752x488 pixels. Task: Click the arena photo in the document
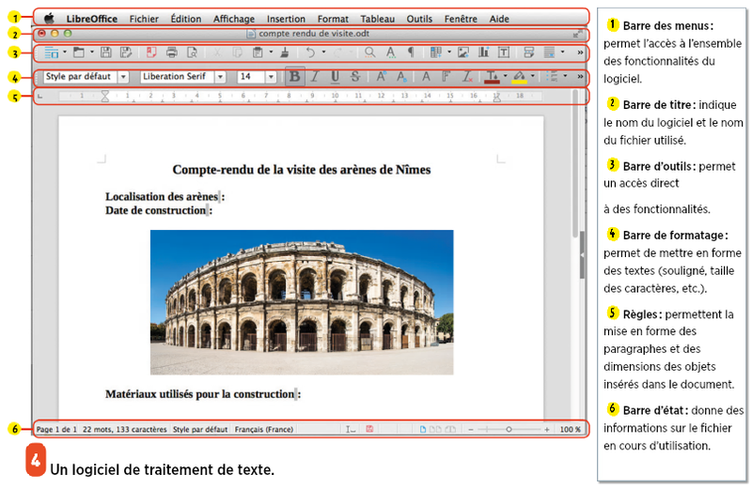[x=301, y=301]
